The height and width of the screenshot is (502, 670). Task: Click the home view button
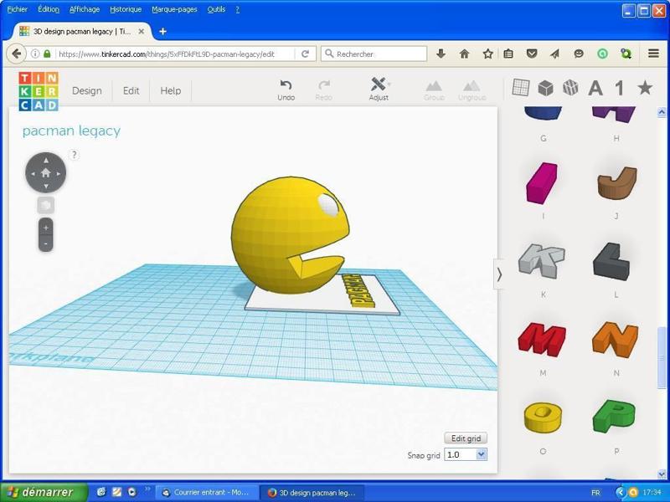46,173
